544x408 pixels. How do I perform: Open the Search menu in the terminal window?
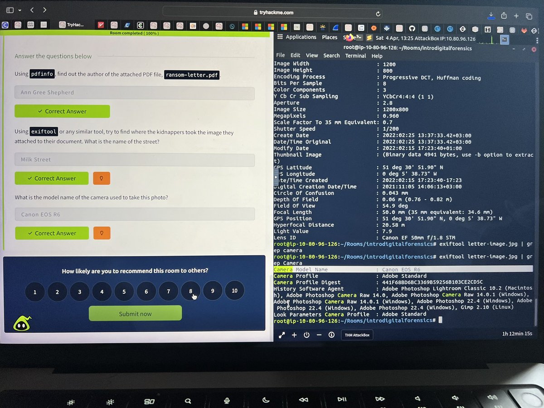331,55
